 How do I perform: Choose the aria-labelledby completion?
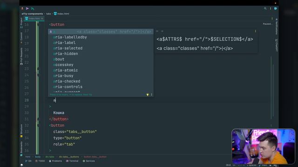101,37
